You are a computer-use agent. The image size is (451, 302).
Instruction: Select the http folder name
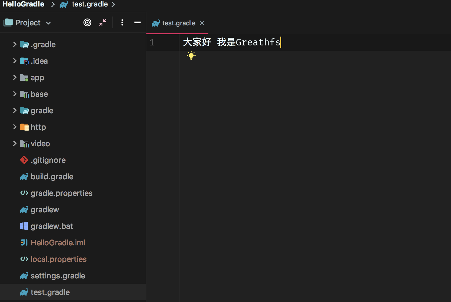38,127
